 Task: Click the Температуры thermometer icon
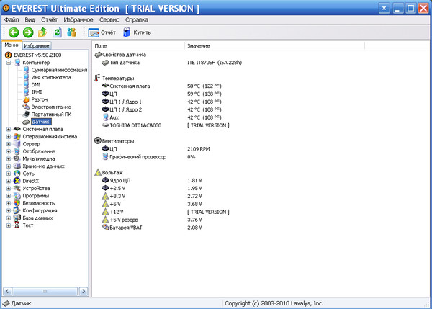(x=97, y=79)
